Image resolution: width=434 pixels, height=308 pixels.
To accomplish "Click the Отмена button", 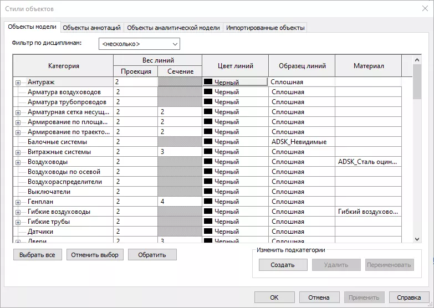I will tap(319, 297).
